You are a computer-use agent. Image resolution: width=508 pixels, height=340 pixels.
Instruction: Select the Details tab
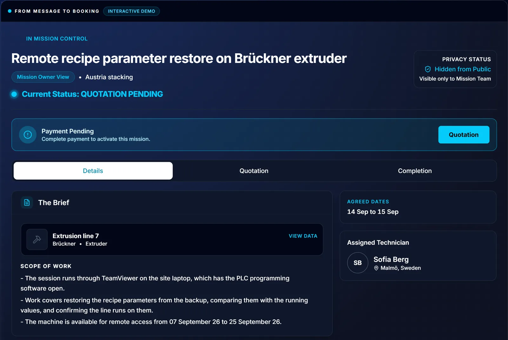pos(93,171)
